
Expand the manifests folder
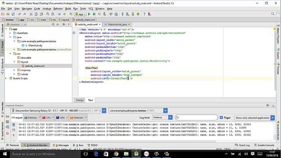(10, 33)
